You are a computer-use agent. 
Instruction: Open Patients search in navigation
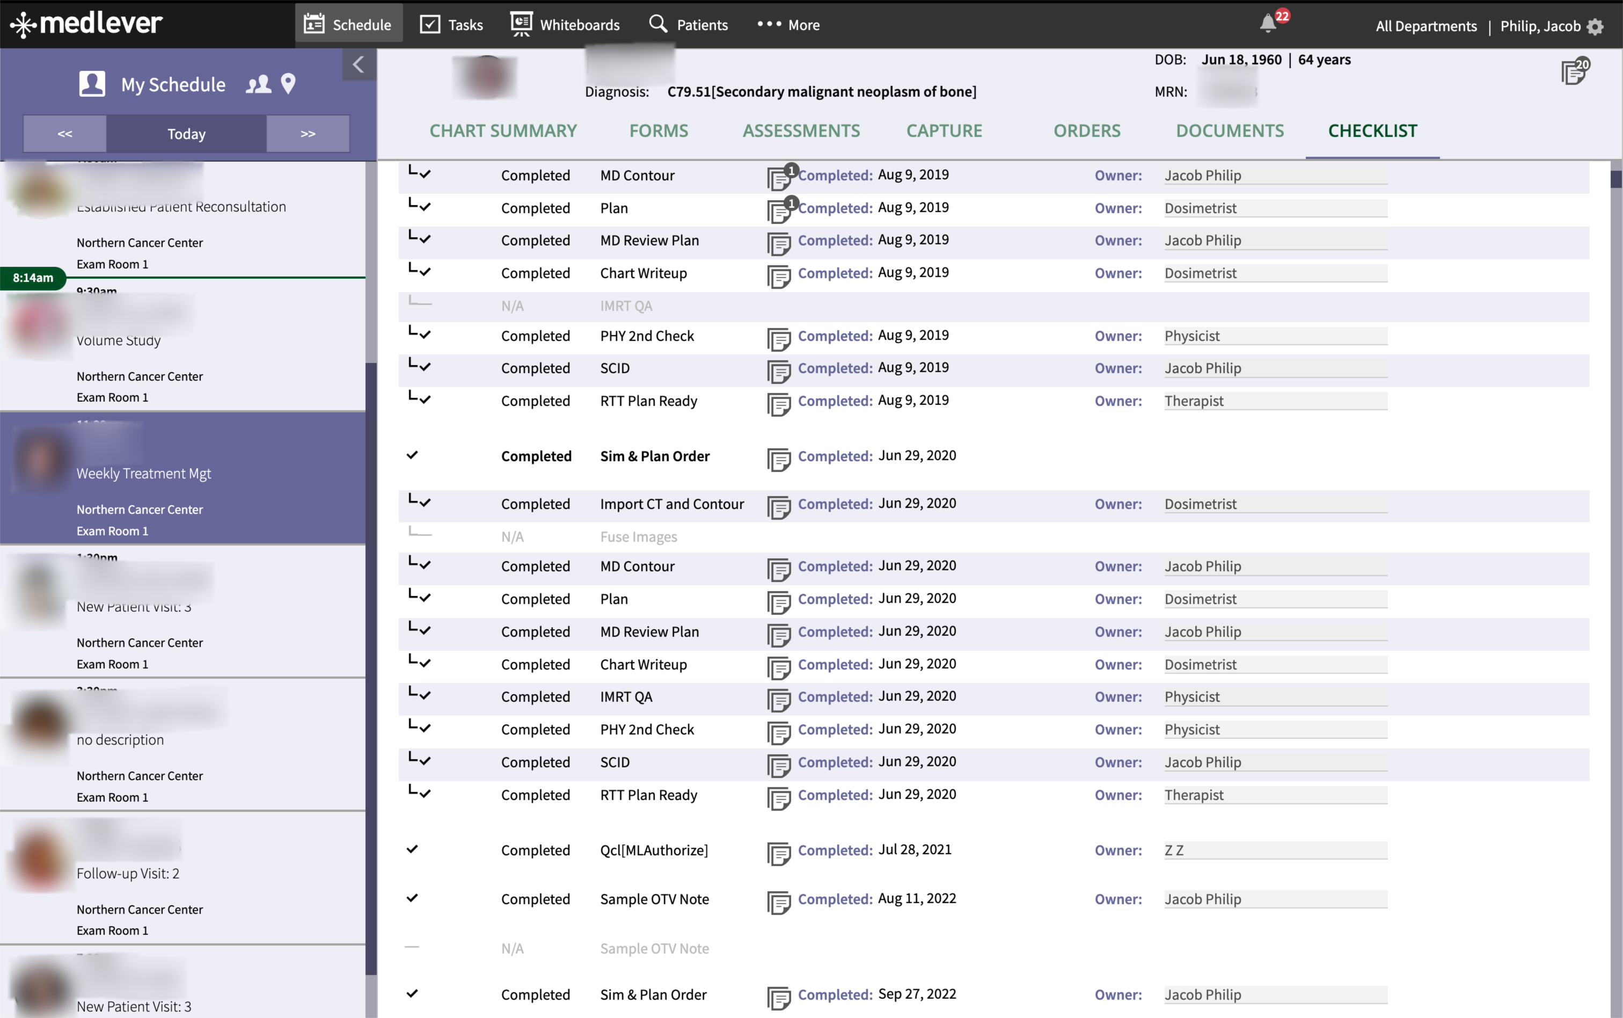coord(689,25)
